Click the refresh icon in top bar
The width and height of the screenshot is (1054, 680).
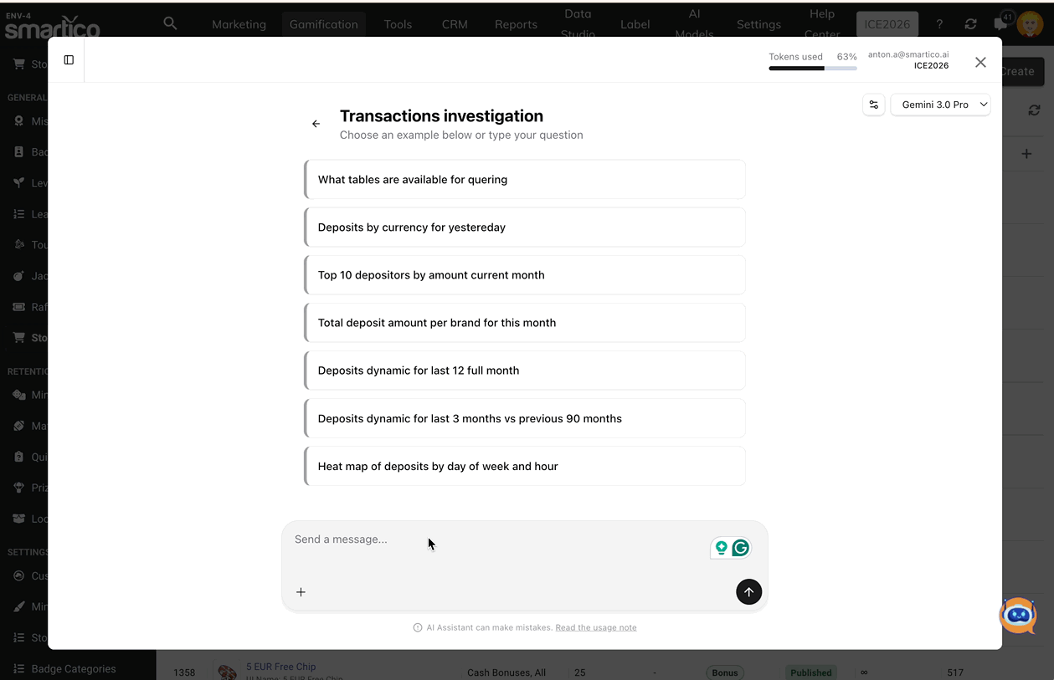coord(970,24)
